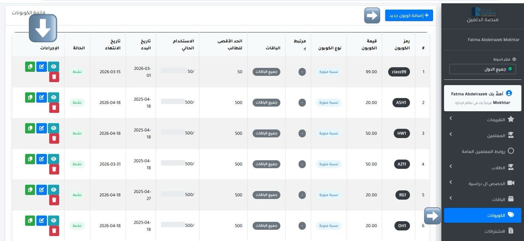This screenshot has height=241, width=524.
Task: Delete the HW1 coupon via trash icon
Action: (54, 138)
